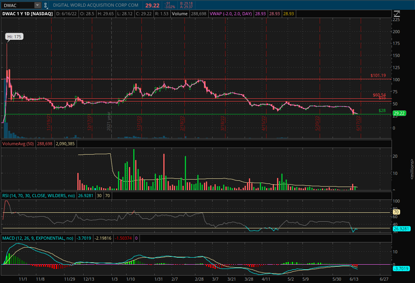The height and width of the screenshot is (283, 415).
Task: Open the VWAP study label
Action: click(231, 14)
